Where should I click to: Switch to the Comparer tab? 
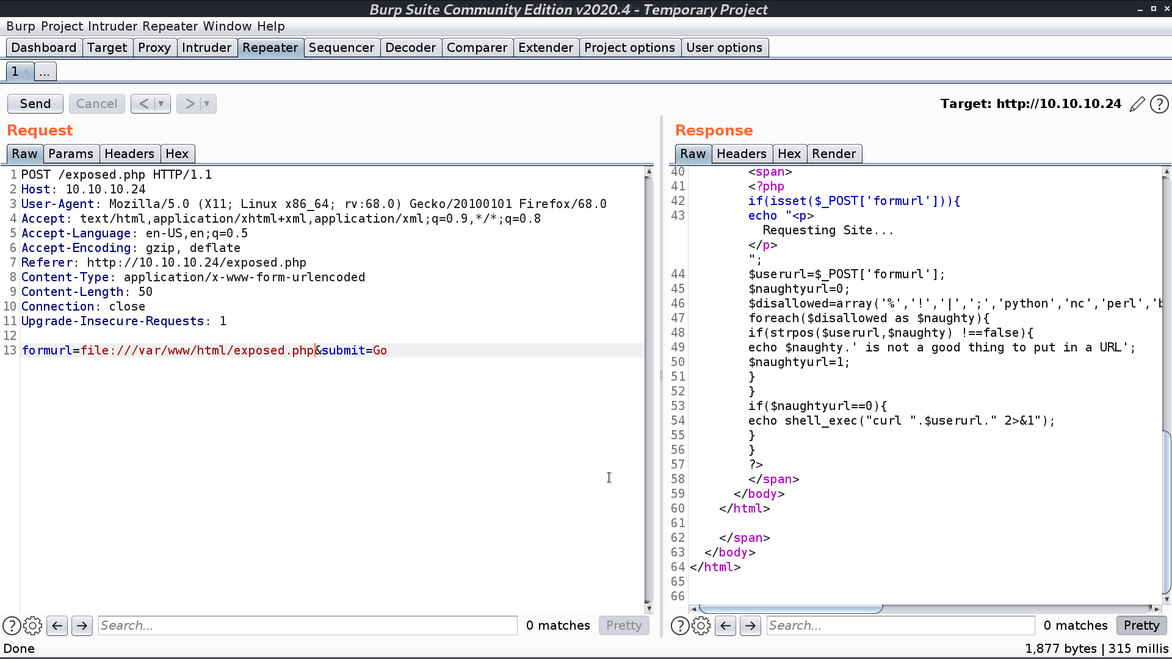[477, 48]
